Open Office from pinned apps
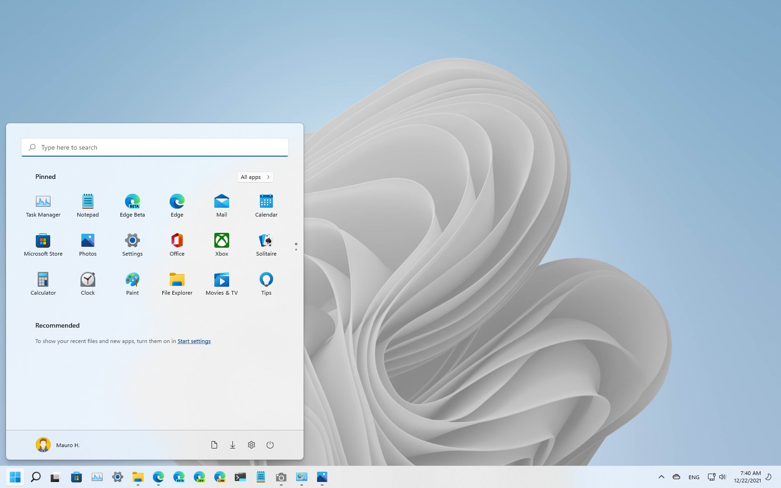Screen dimensions: 781x488 pyautogui.click(x=177, y=244)
